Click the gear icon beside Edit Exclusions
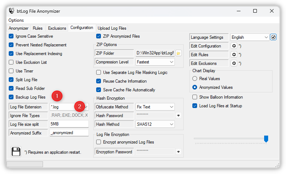This screenshot has width=286, height=174. 234,63
